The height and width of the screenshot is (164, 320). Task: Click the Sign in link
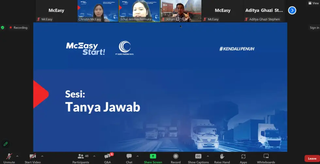[x=314, y=27]
